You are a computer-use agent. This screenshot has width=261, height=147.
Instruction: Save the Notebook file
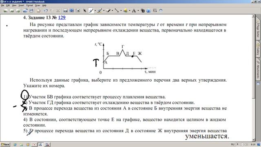point(31,11)
